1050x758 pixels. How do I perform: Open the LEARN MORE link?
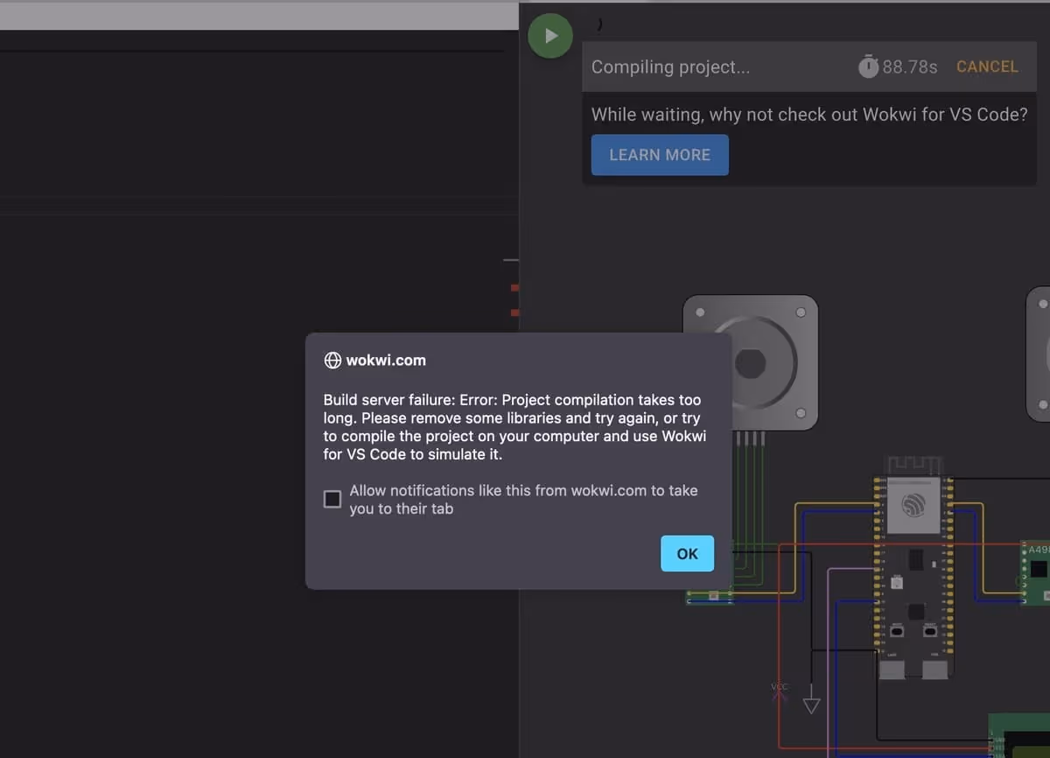tap(660, 155)
